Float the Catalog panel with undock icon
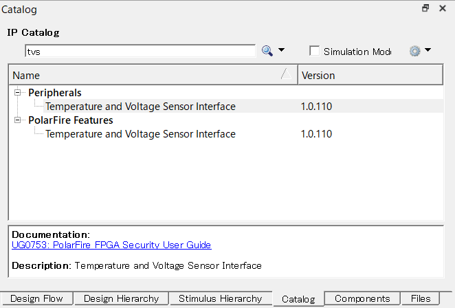Viewport: 455px width, 308px height. [425, 9]
